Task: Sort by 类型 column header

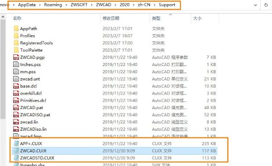Action: tap(156, 18)
